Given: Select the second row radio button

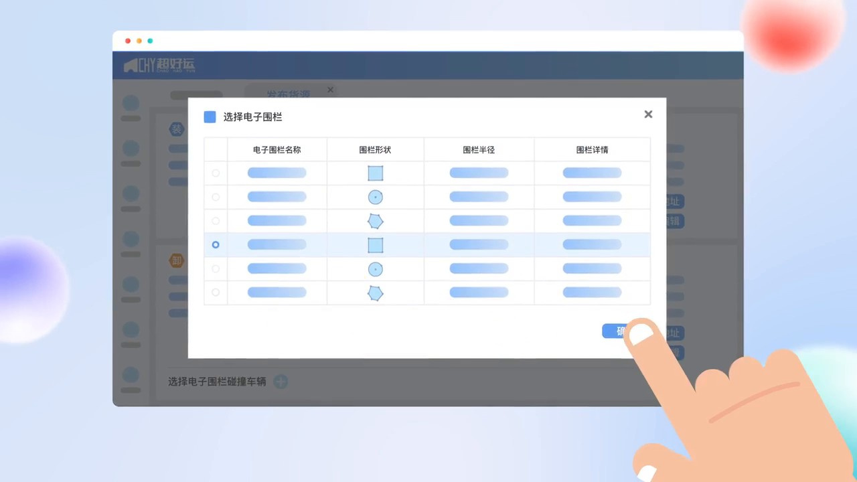Looking at the screenshot, I should point(216,197).
